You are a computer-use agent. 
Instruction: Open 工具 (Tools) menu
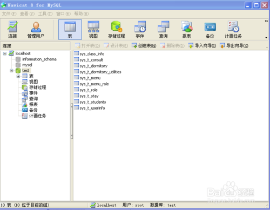45,13
